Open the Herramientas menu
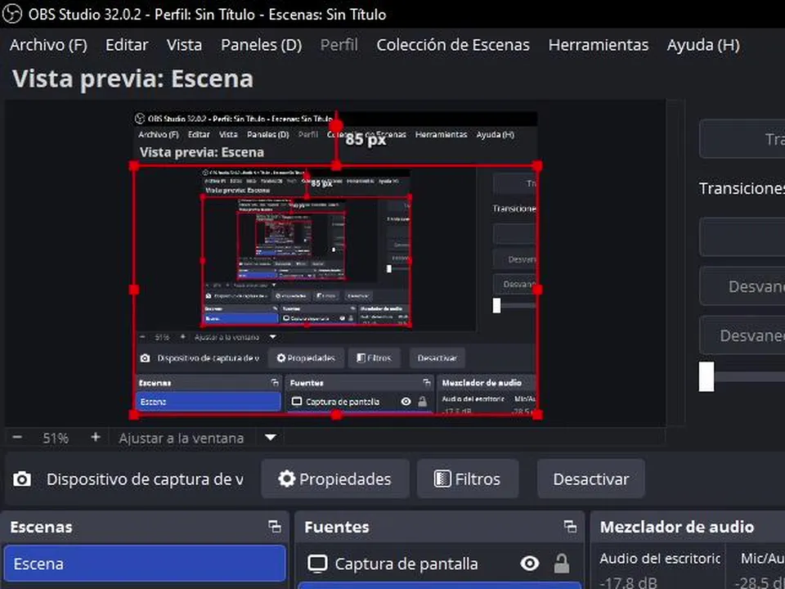 point(599,45)
